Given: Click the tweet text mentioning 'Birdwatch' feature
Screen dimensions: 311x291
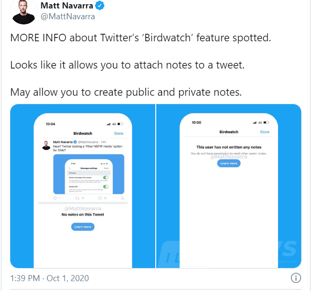Looking at the screenshot, I should tap(141, 38).
